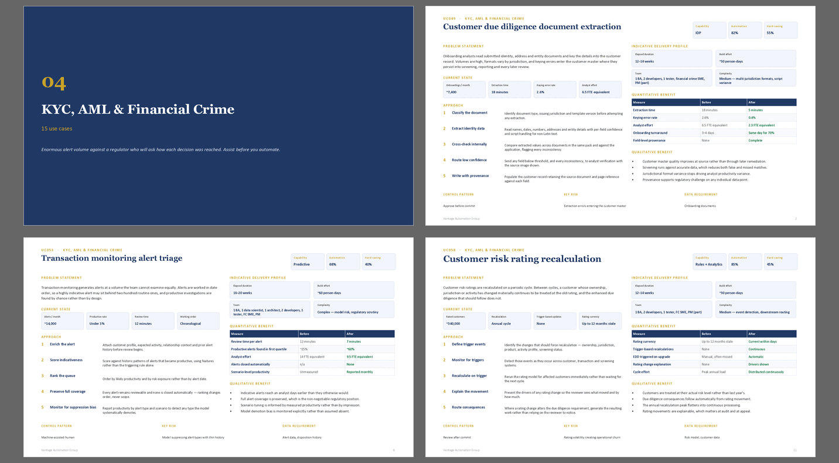Click the "Reported monthly" table cell
Image resolution: width=839 pixels, height=463 pixels.
click(x=359, y=372)
